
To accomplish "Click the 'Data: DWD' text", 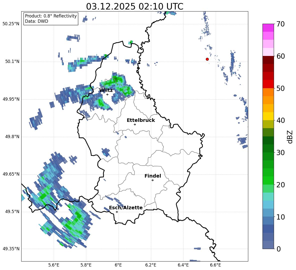I will tap(36, 21).
